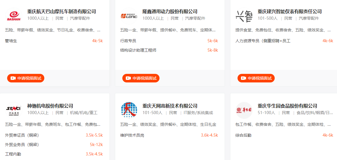The height and width of the screenshot is (160, 337).
Task: Click 1000人以上 size under 重庆航天巴山摩托车
Action: pyautogui.click(x=38, y=18)
